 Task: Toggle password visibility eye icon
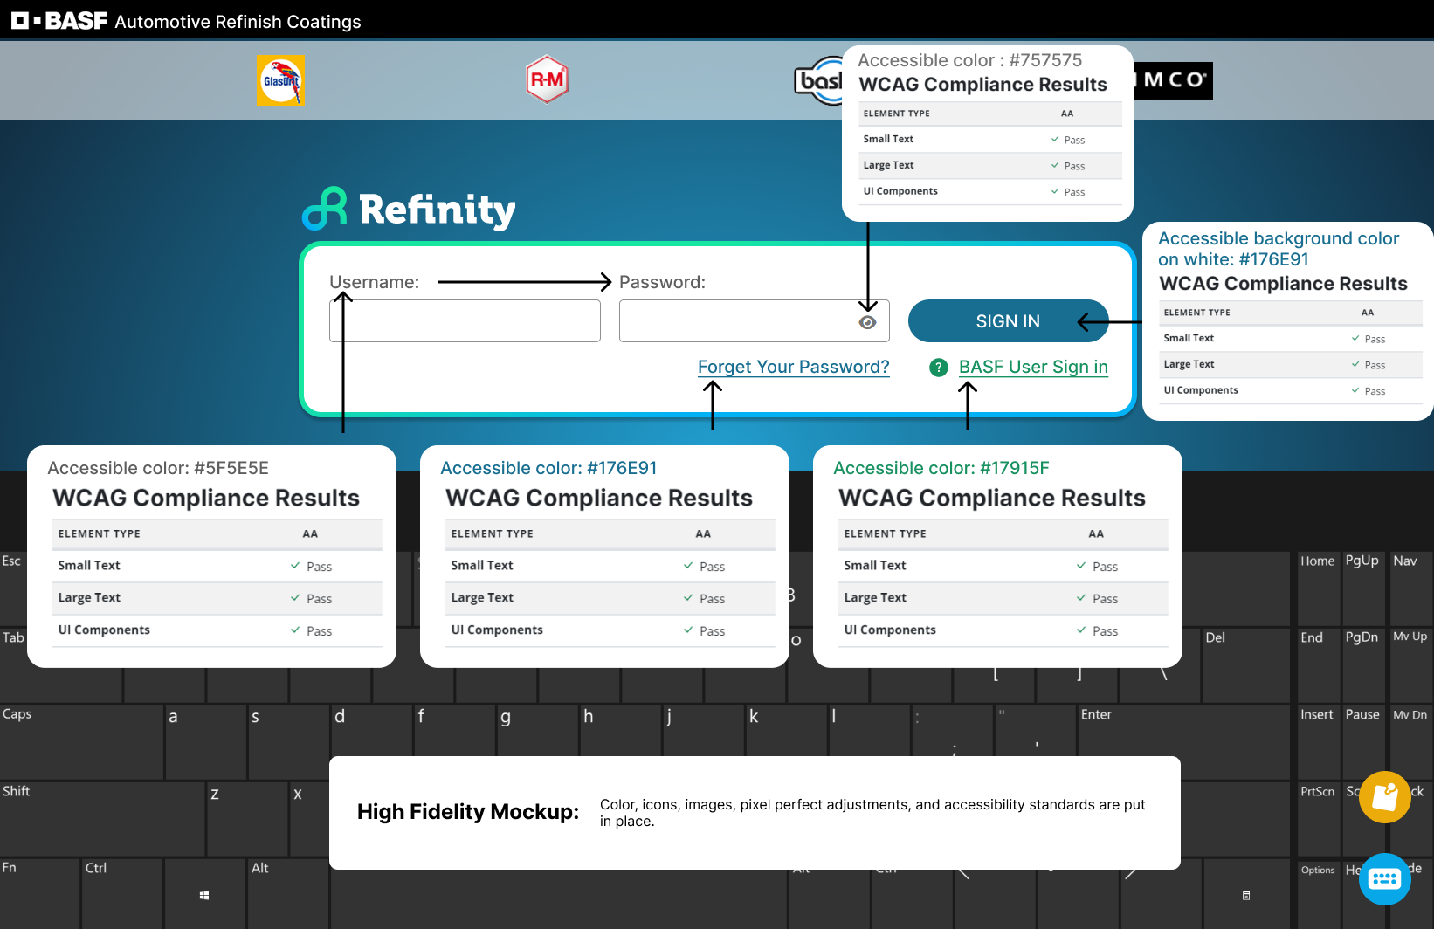pyautogui.click(x=867, y=322)
